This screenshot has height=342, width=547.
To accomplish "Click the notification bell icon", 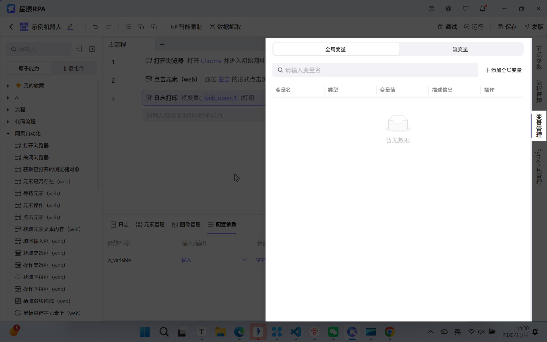I will pyautogui.click(x=483, y=9).
